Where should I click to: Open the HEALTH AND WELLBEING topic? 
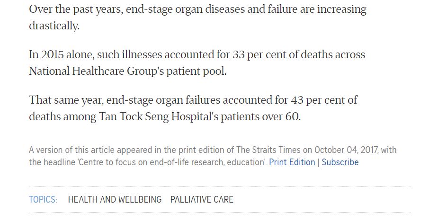(x=115, y=199)
